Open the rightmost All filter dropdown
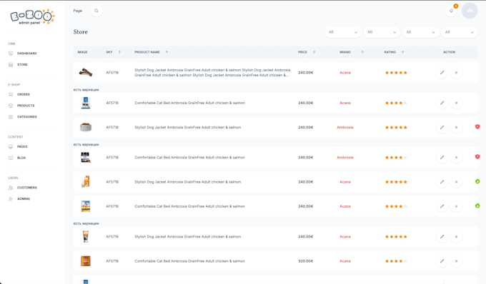This screenshot has width=486, height=284. pos(459,32)
